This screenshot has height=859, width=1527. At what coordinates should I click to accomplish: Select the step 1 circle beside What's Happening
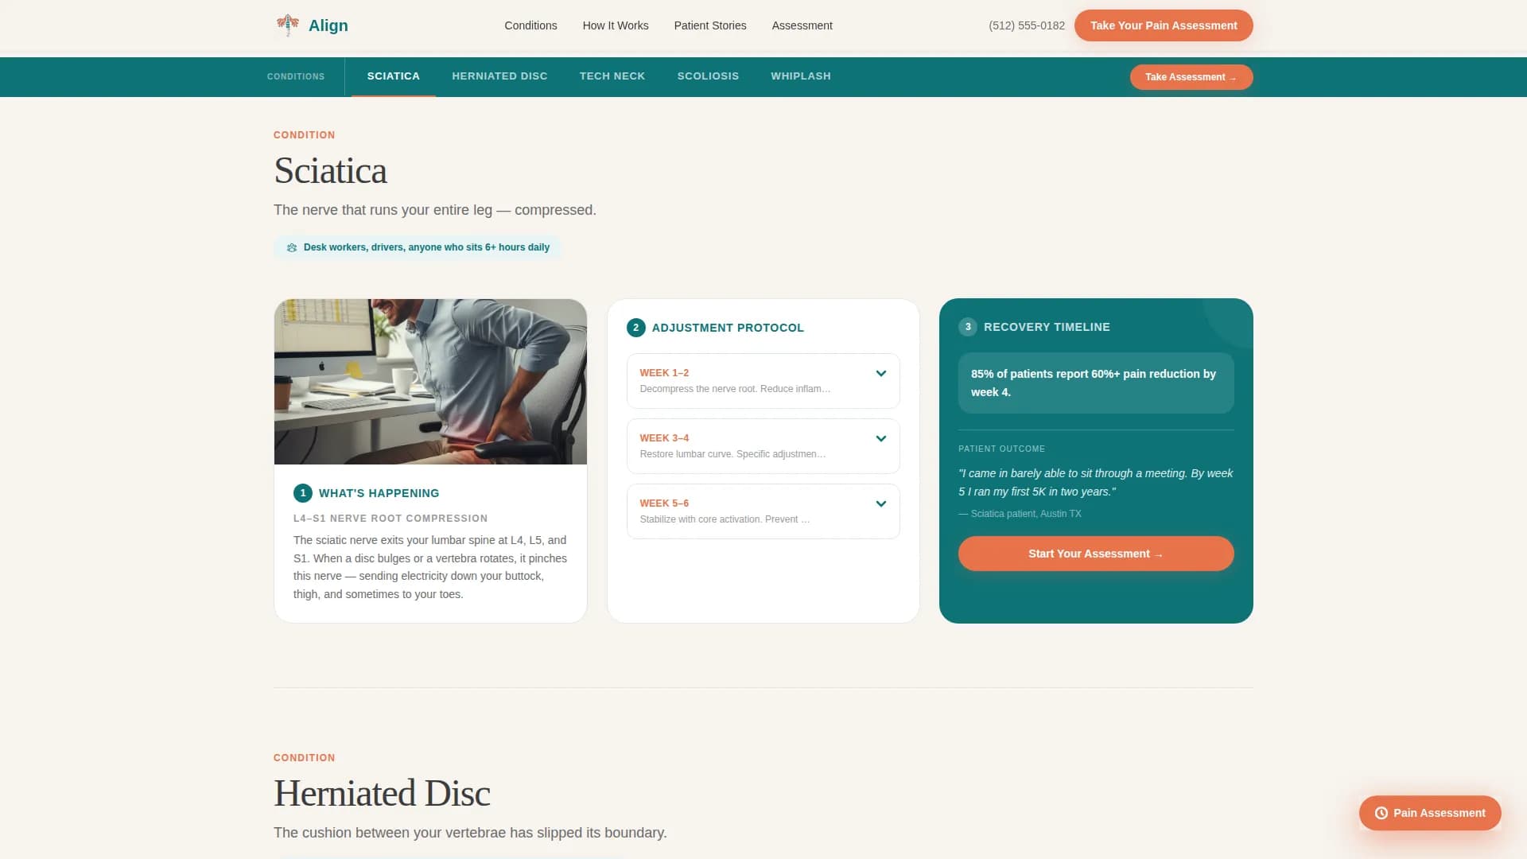click(302, 492)
